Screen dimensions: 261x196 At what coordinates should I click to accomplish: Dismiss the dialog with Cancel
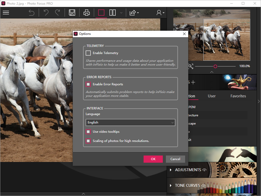coord(175,159)
